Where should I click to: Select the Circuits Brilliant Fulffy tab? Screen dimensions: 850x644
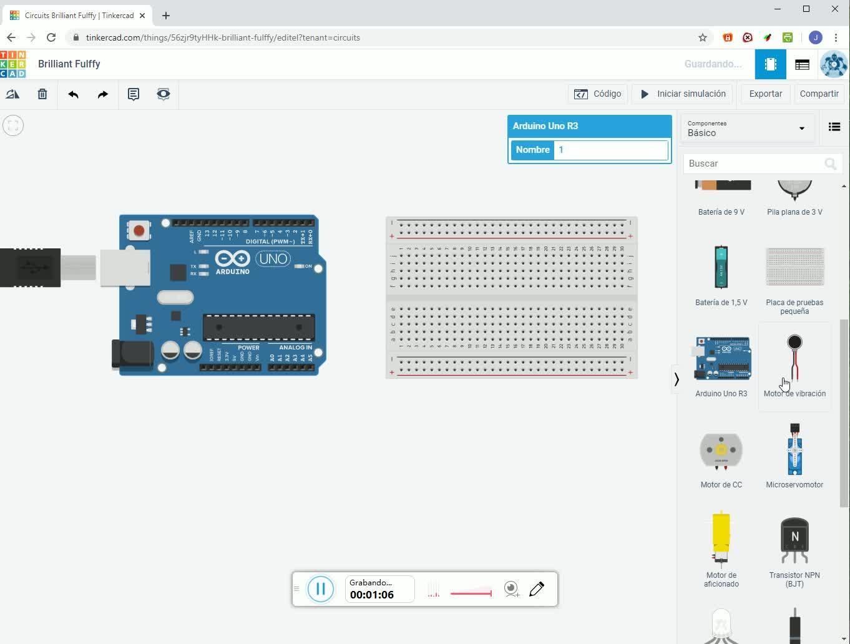tap(78, 16)
